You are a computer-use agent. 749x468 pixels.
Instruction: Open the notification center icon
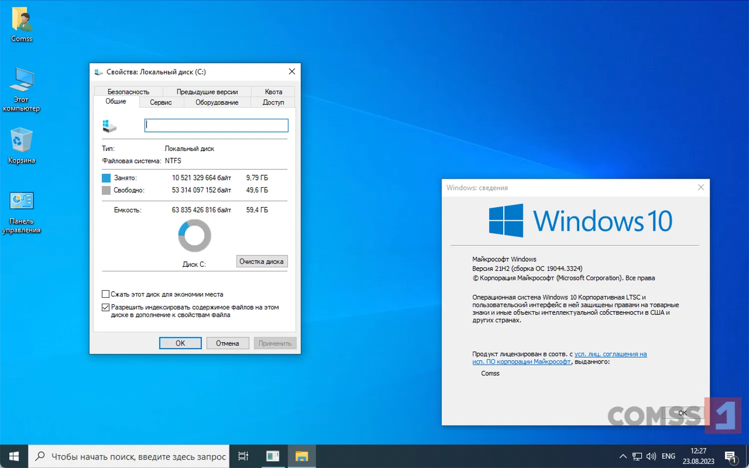(731, 457)
